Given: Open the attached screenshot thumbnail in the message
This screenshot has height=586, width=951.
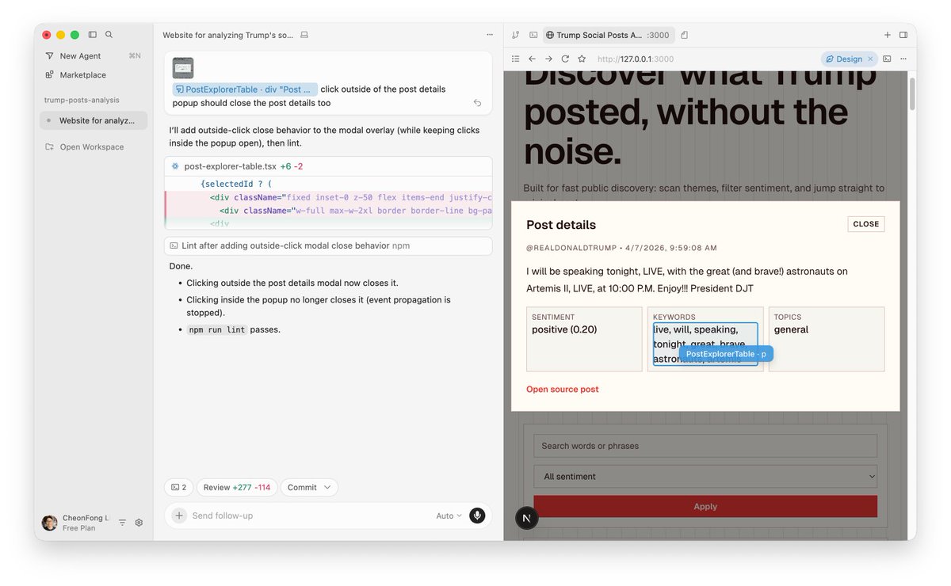Looking at the screenshot, I should pos(183,68).
